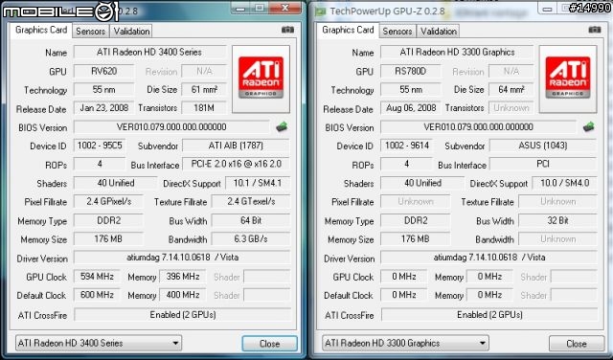Click Texture Fillrate value 2.4 GTexel/s
Image resolution: width=613 pixels, height=360 pixels.
click(x=251, y=201)
